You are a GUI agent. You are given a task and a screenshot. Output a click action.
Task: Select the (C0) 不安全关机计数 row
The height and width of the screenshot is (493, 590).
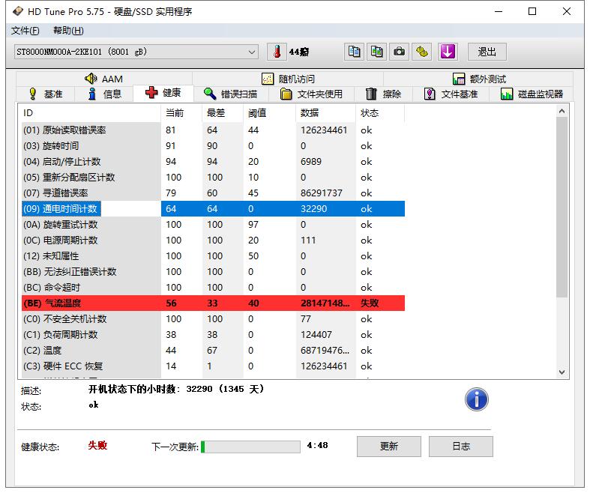tap(213, 319)
